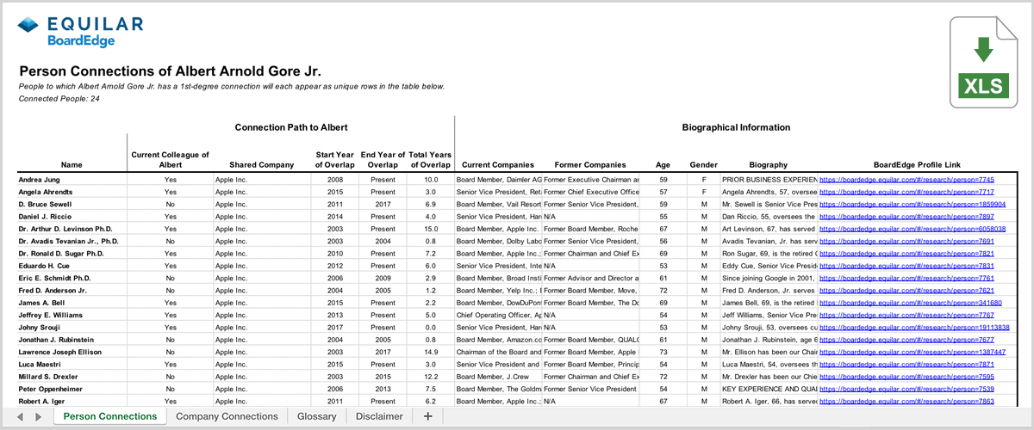Image resolution: width=1034 pixels, height=430 pixels.
Task: Open Jeffrey E. Williams' profile link
Action: (906, 316)
